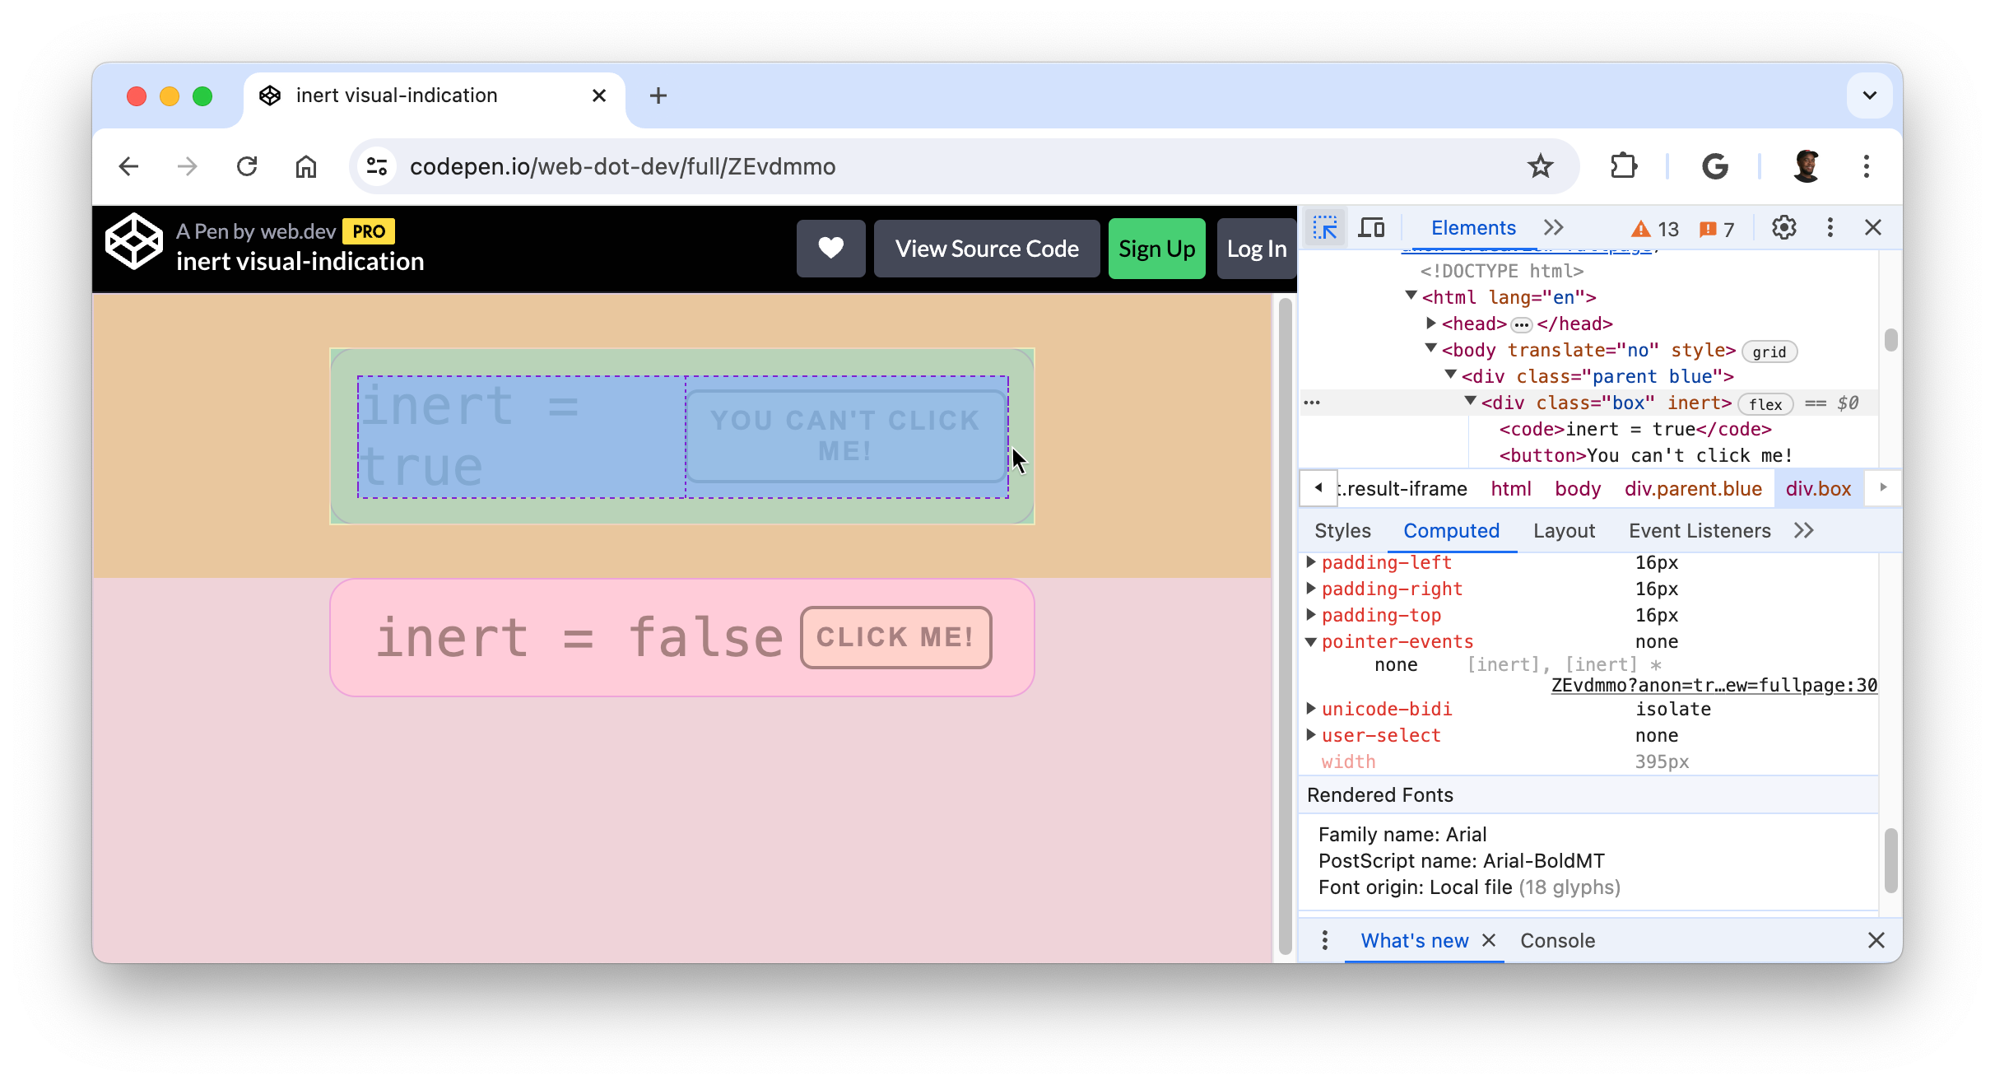
Task: Expand the pointer-events CSS property
Action: 1311,641
